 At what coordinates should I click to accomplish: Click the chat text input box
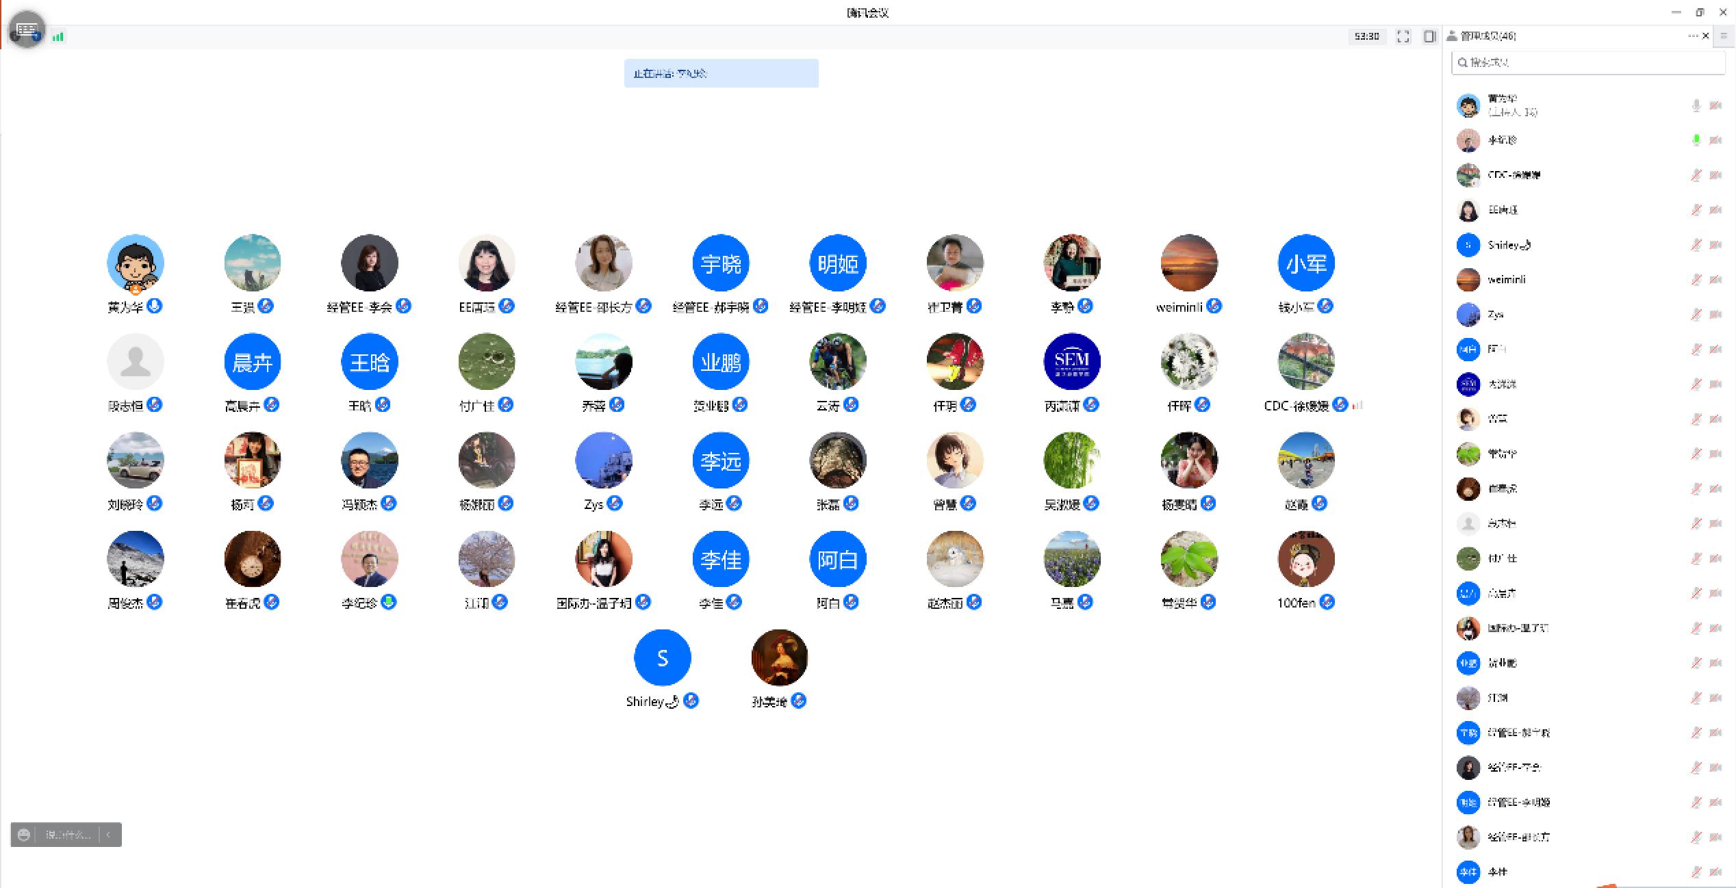click(x=67, y=835)
